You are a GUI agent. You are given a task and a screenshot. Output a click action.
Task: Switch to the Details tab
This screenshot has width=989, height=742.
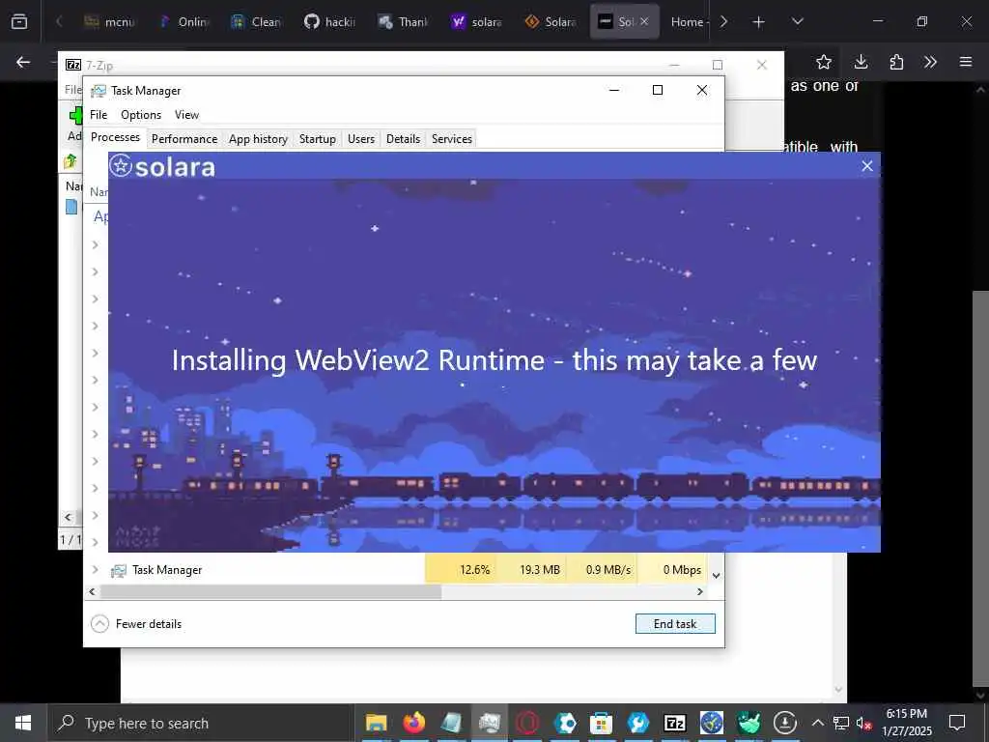(403, 139)
